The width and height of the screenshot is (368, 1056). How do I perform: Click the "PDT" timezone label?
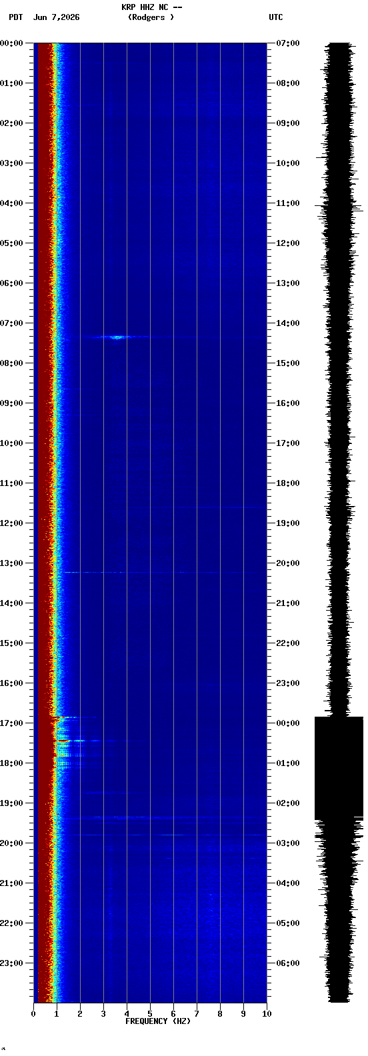pos(15,17)
